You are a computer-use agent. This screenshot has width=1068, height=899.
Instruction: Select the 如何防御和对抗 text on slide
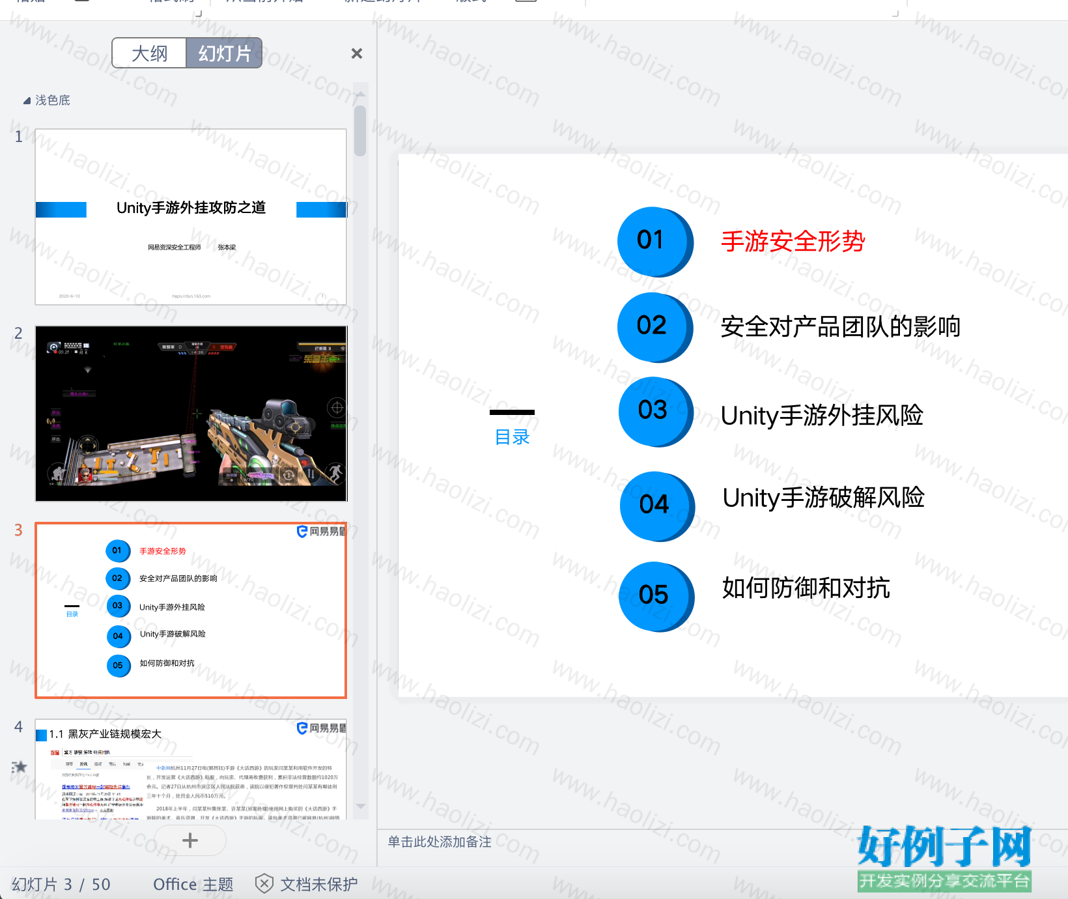point(806,588)
